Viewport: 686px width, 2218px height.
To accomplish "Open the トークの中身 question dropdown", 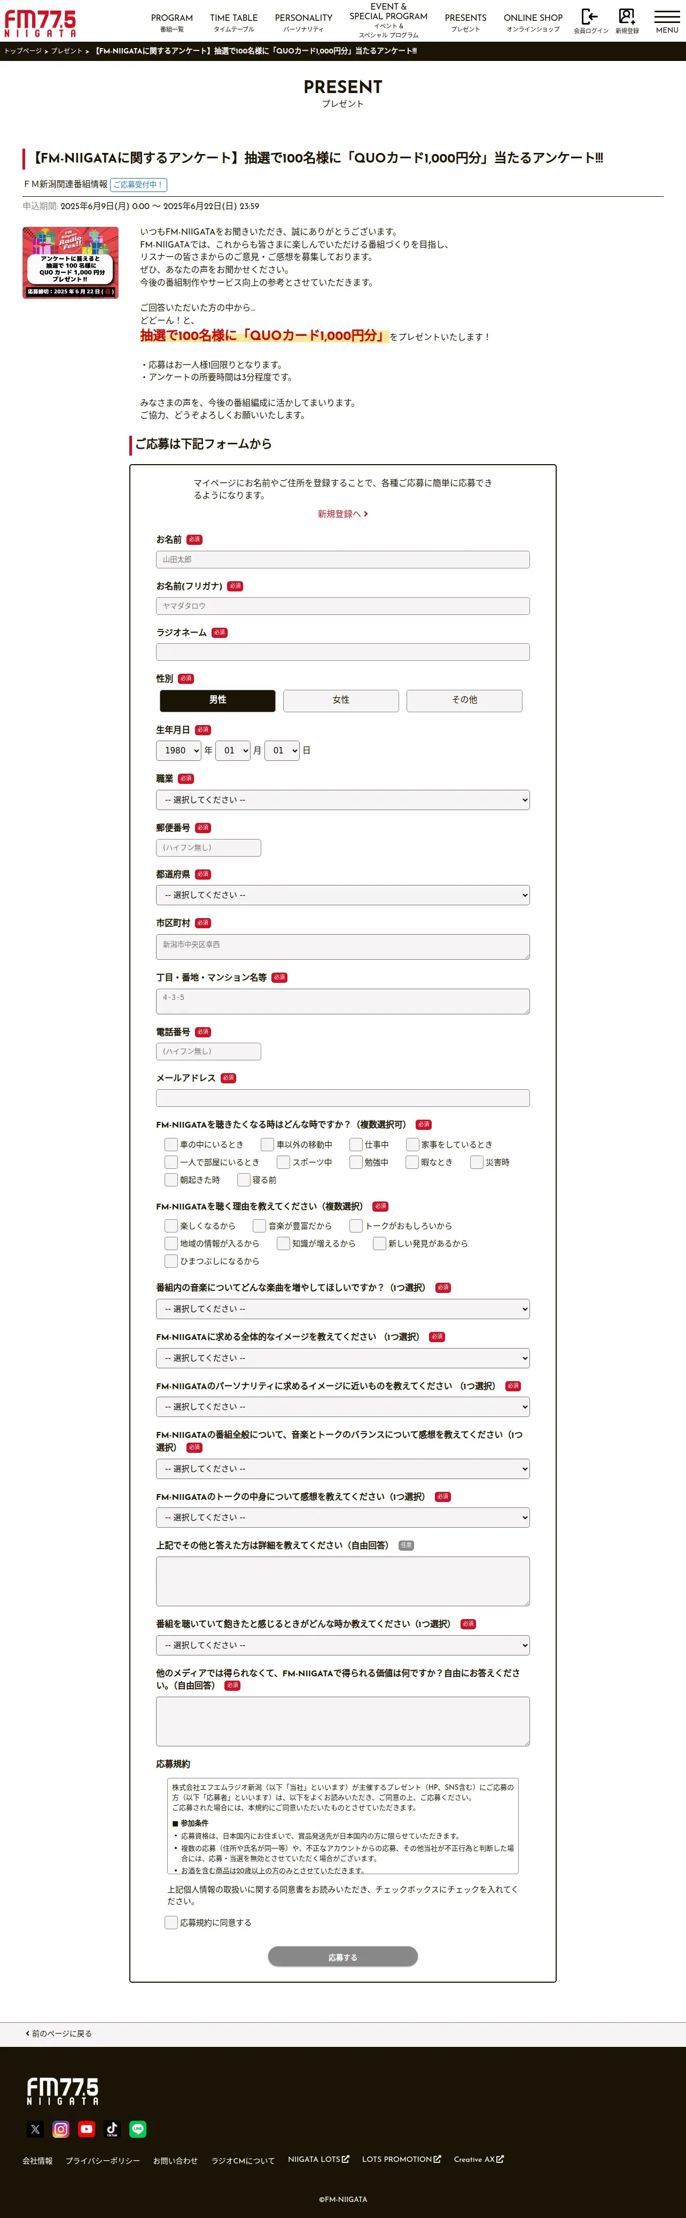I will click(x=342, y=1518).
